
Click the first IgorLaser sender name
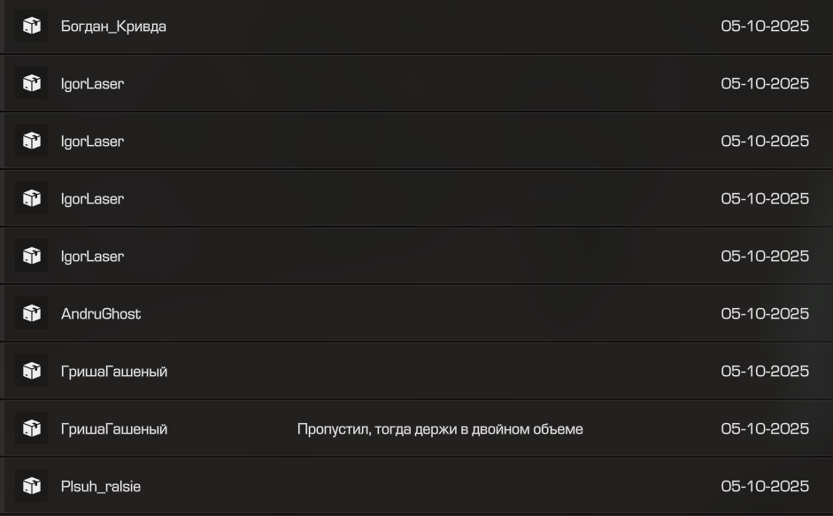[x=92, y=83]
